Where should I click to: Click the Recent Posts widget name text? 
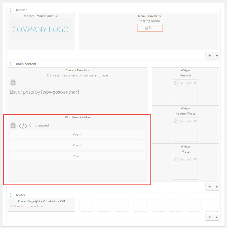pyautogui.click(x=185, y=113)
